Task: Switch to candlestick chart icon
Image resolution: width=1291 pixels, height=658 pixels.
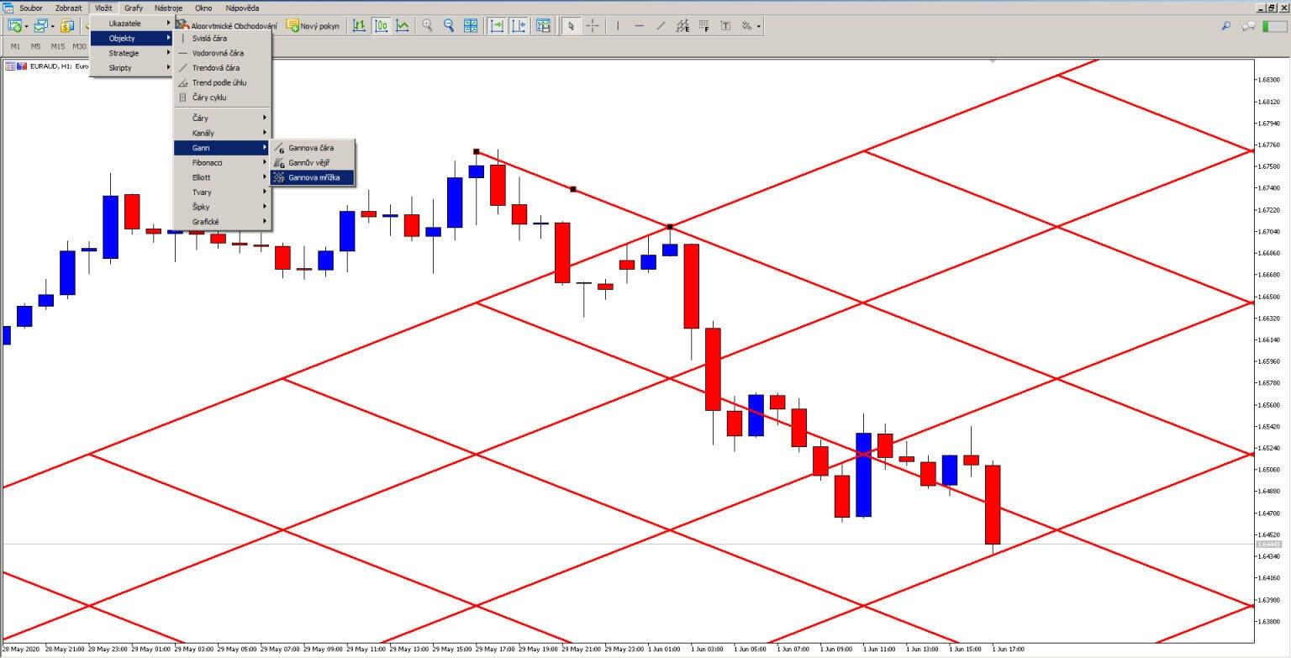Action: [x=381, y=26]
